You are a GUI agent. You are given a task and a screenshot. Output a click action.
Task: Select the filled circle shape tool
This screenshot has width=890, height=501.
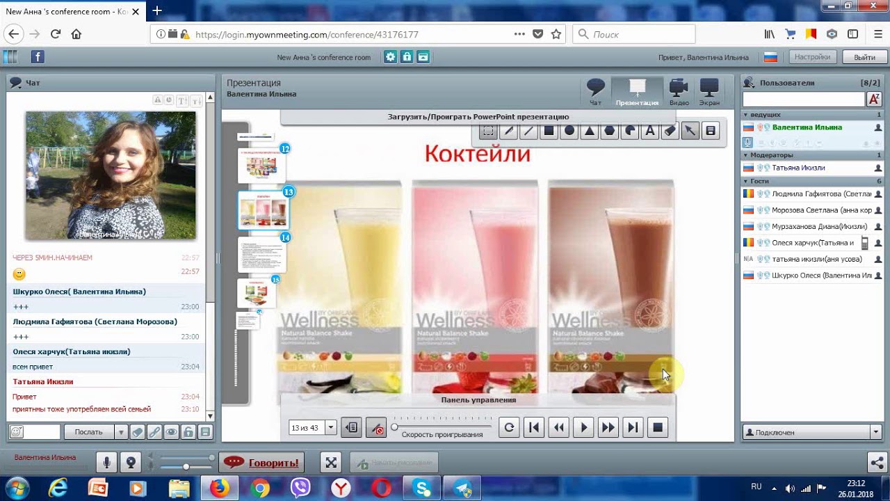[x=569, y=131]
